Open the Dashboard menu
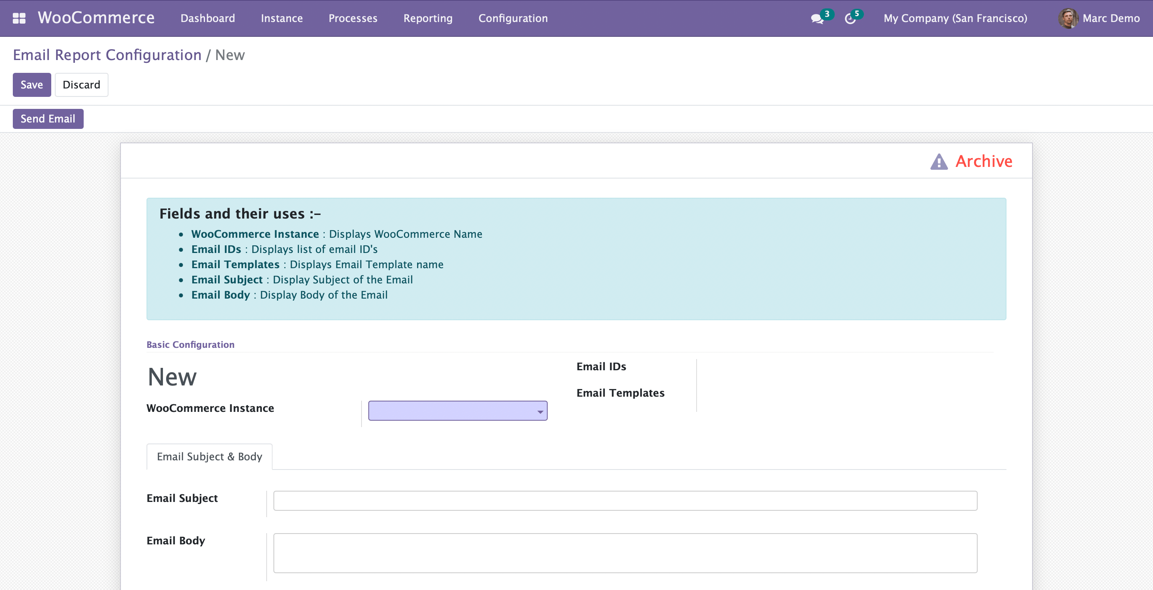 click(x=208, y=18)
